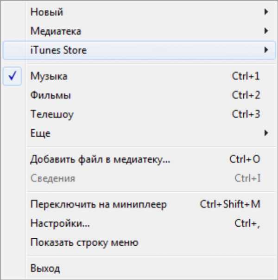Screen dimensions: 278x280
Task: Open the Еще menu entry
Action: (40, 133)
